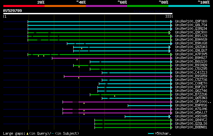Click the green alignment bar for C5XZ95
This screenshot has height=136, width=213.
pyautogui.click(x=130, y=69)
